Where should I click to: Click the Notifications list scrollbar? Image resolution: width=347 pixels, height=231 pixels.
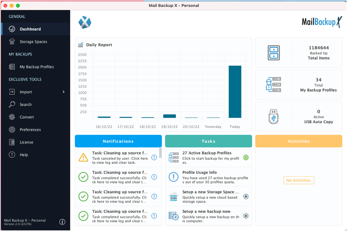pyautogui.click(x=160, y=153)
